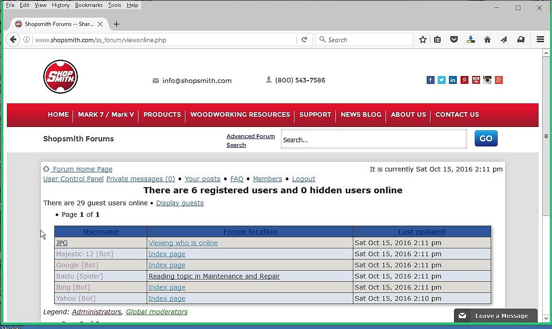Open a new browser tab with plus
This screenshot has width=552, height=329.
click(x=117, y=24)
